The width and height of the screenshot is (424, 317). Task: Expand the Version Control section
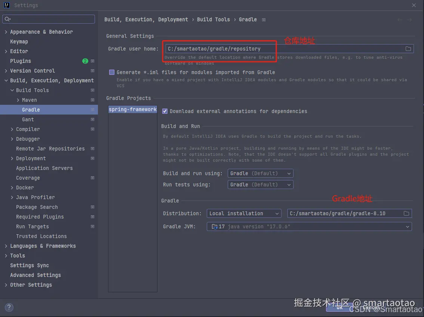[x=6, y=71]
